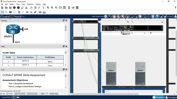Add a Complex PDU open envelope
Image resolution: width=177 pixels, height=99 pixels.
click(44, 12)
